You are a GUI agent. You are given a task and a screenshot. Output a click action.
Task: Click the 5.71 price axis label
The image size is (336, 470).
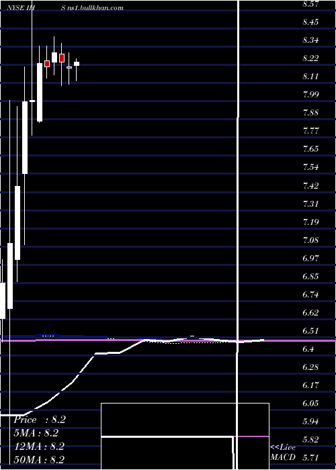pyautogui.click(x=312, y=458)
